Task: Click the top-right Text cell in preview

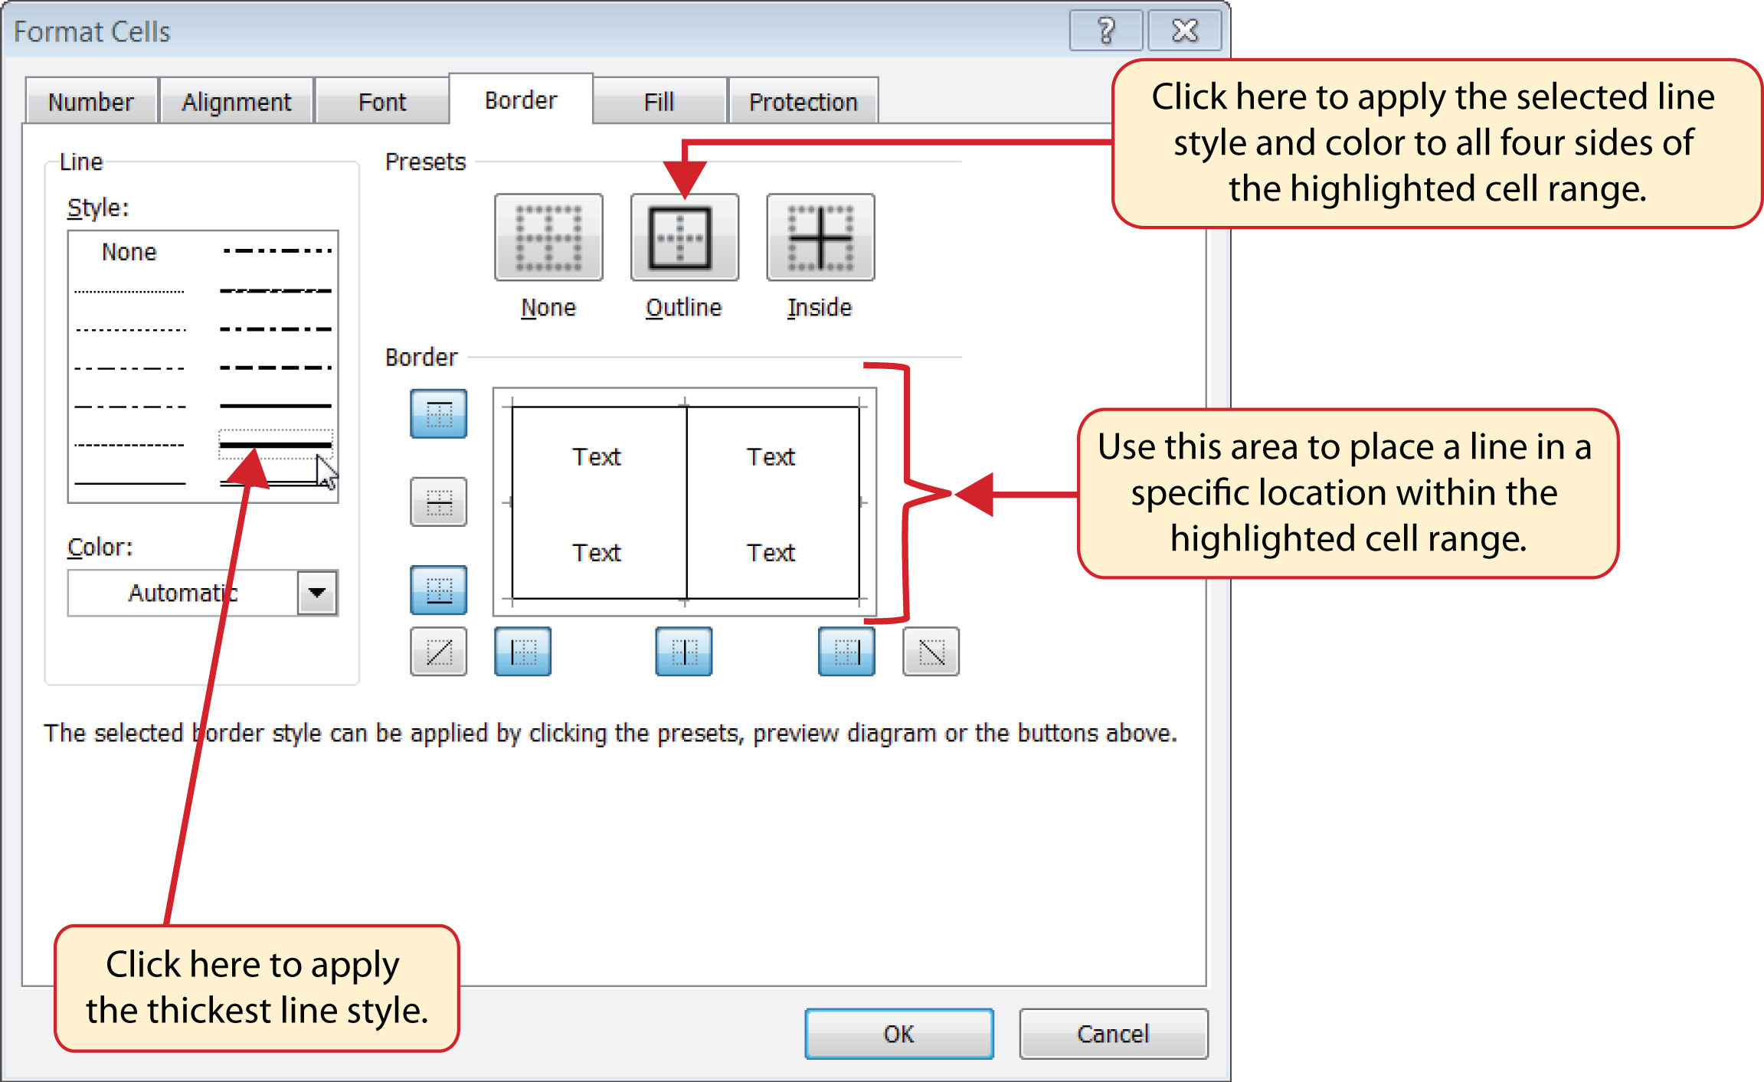Action: coord(771,456)
